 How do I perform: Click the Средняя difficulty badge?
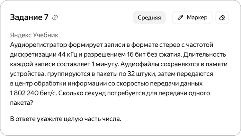point(149,17)
